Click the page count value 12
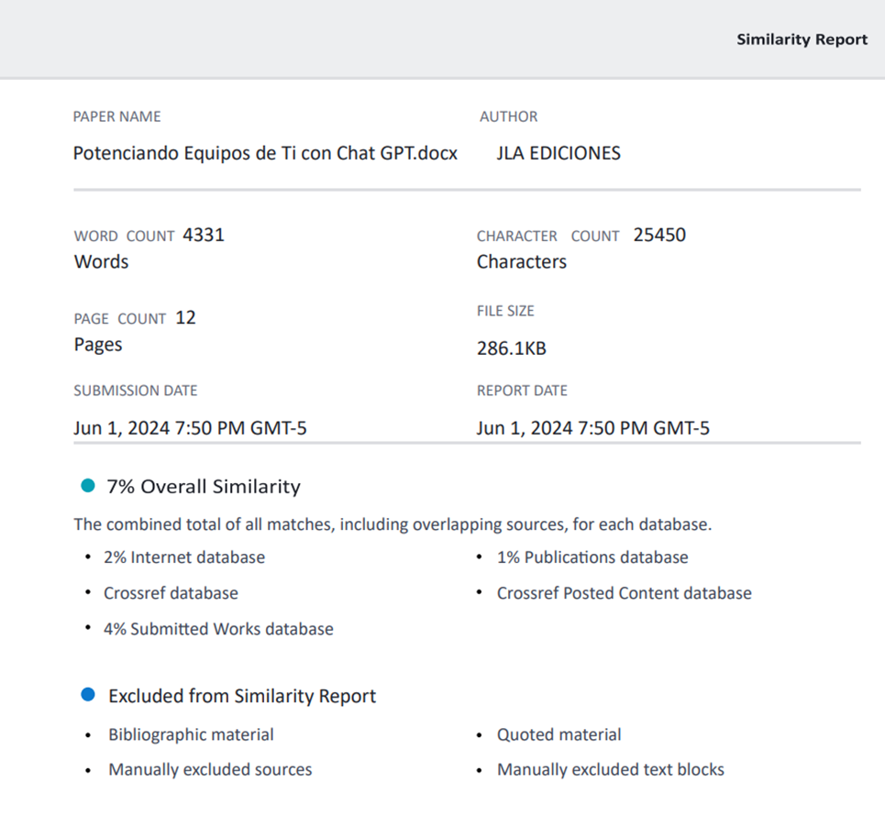The width and height of the screenshot is (885, 816). 185,318
